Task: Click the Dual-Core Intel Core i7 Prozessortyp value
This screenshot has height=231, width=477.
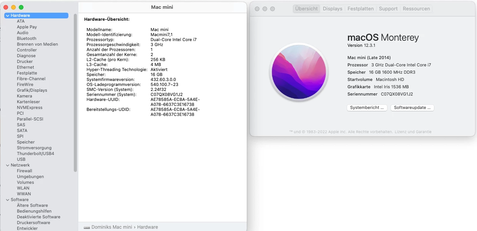Action: pos(173,40)
